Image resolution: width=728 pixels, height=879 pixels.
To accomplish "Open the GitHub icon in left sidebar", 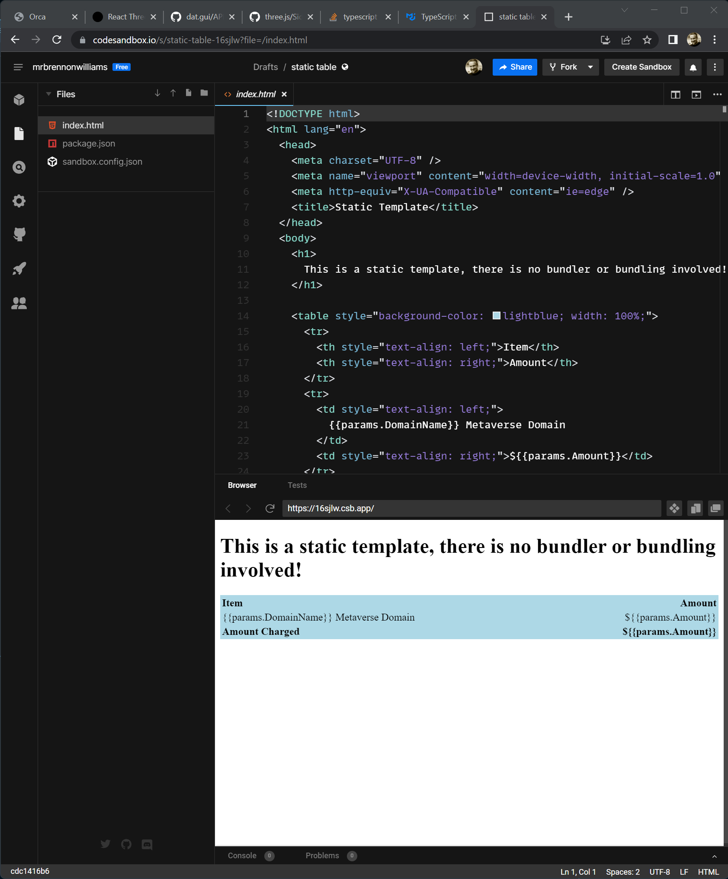I will (x=19, y=235).
